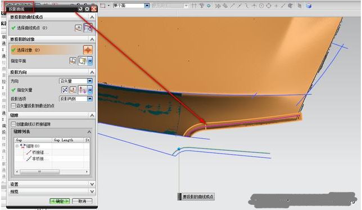This screenshot has width=362, height=210.
Task: Expand the 设置 section
Action: click(92, 184)
